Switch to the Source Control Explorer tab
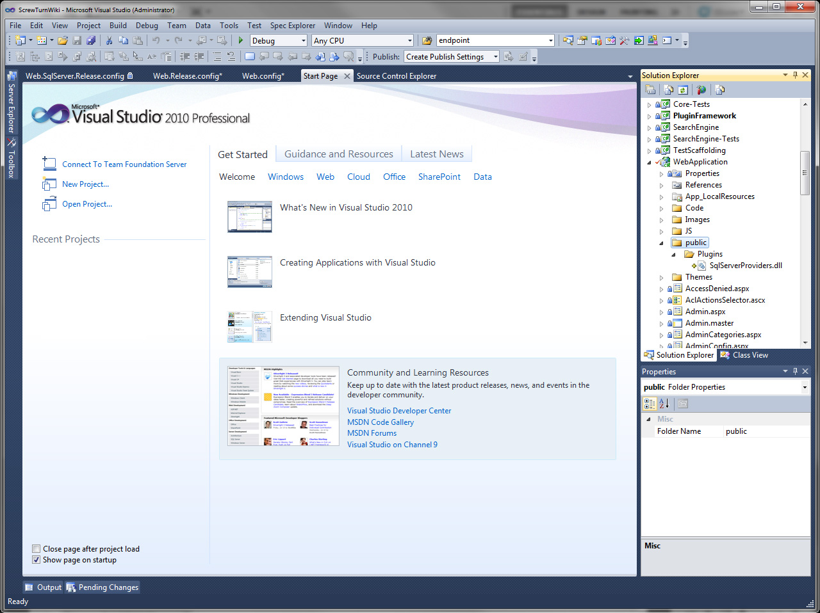Image resolution: width=820 pixels, height=613 pixels. (x=397, y=76)
